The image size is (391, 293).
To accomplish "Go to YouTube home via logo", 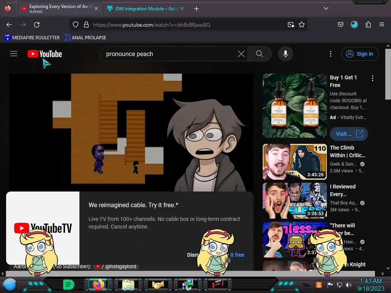I will (45, 54).
